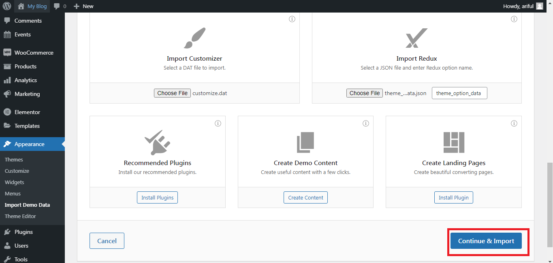Click the Cancel button
This screenshot has width=553, height=263.
pyautogui.click(x=107, y=241)
